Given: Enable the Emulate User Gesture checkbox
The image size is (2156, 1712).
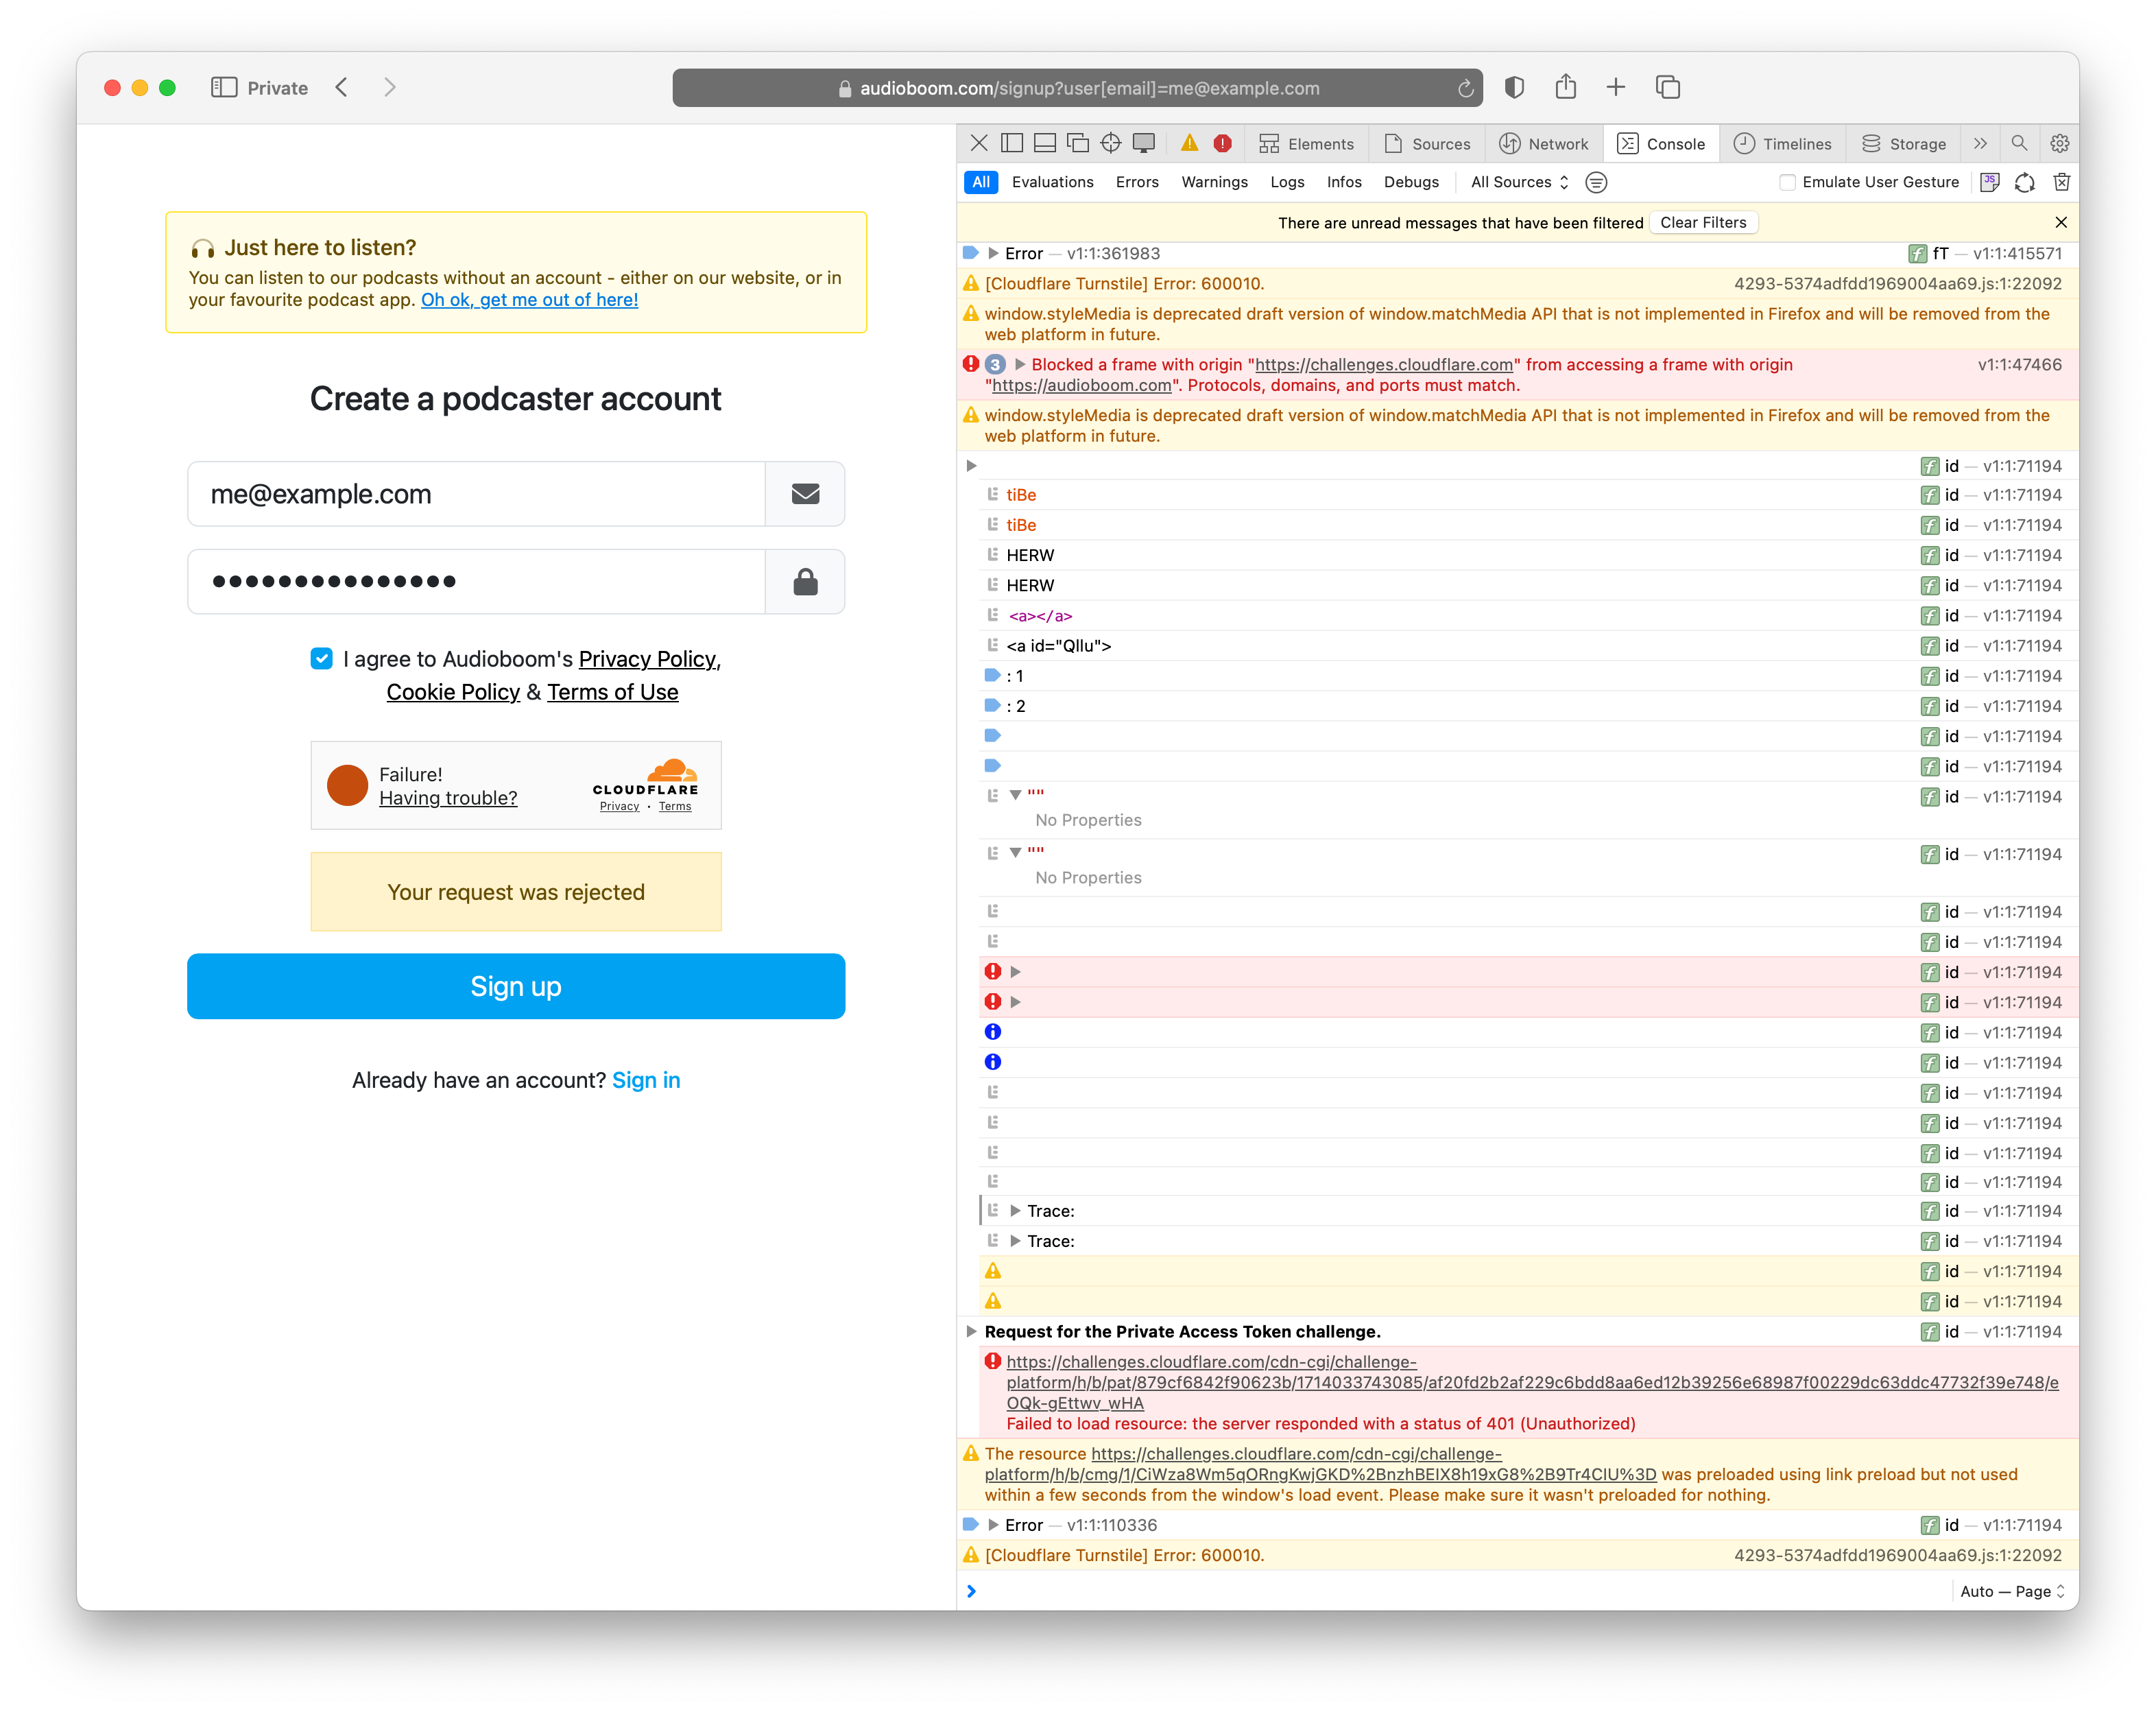Looking at the screenshot, I should coord(1787,182).
